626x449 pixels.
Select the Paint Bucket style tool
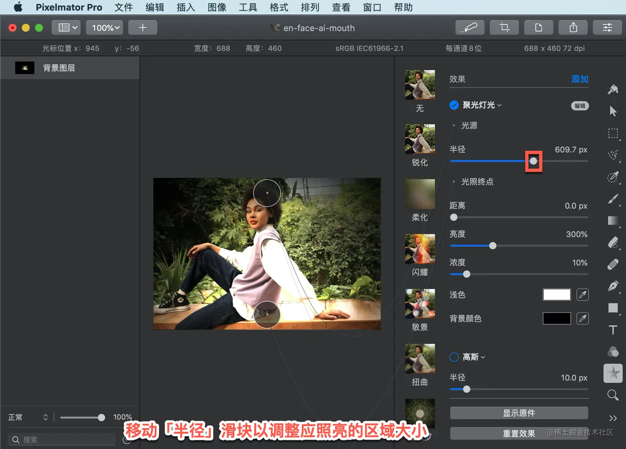613,89
